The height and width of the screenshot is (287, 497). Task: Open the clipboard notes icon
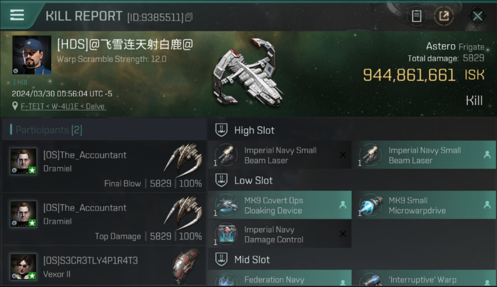pyautogui.click(x=416, y=16)
